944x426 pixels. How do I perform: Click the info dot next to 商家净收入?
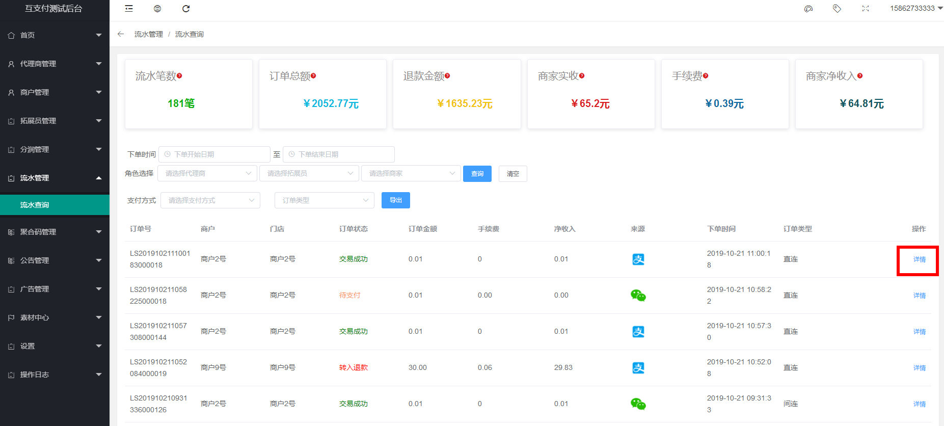click(860, 76)
